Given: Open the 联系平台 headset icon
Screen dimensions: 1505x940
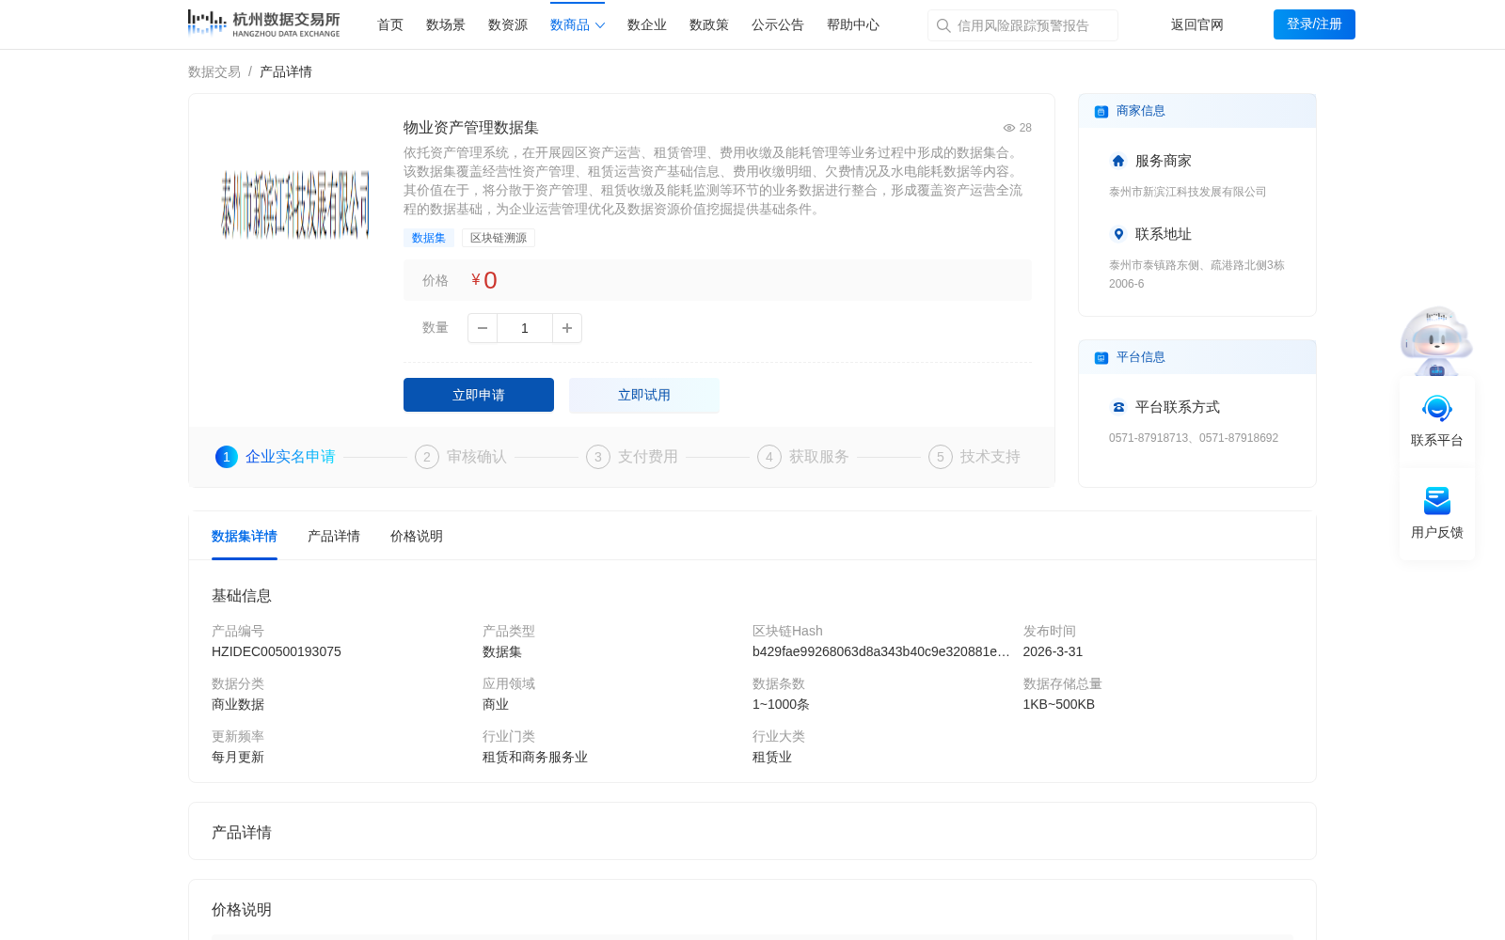Looking at the screenshot, I should (1437, 409).
